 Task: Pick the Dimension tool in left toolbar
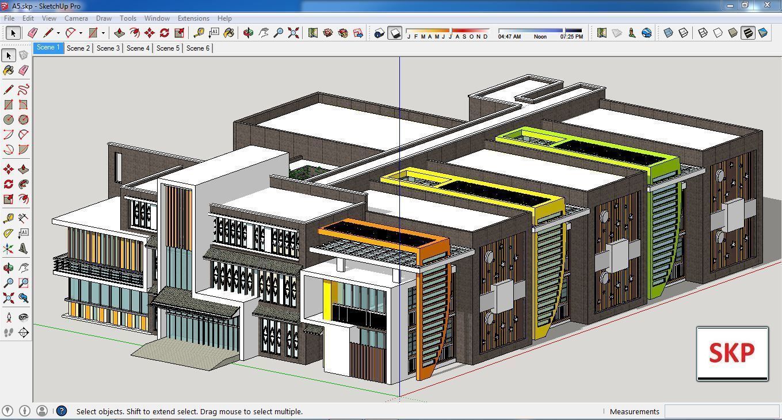(23, 219)
